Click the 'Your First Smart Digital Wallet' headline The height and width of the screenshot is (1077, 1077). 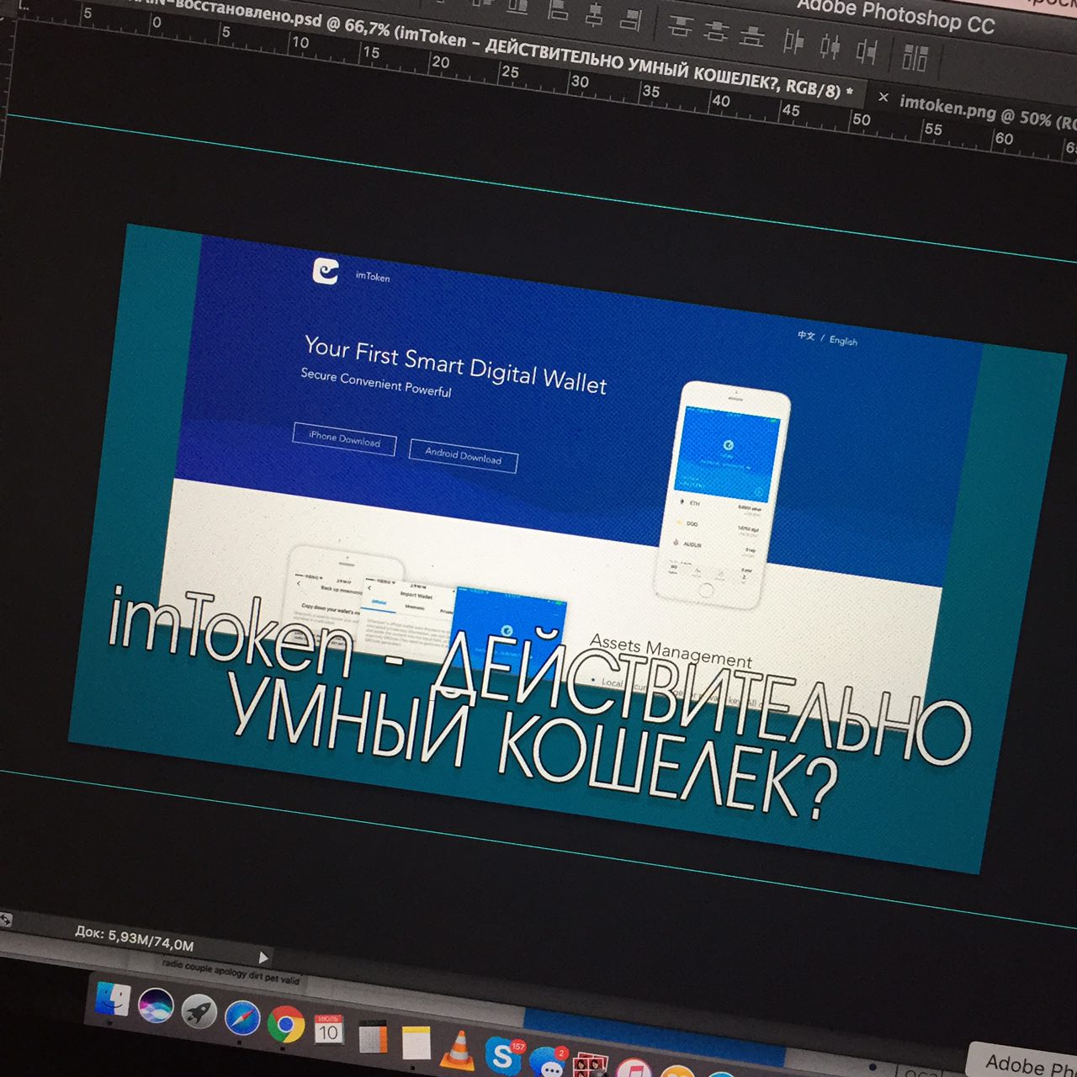[x=455, y=364]
